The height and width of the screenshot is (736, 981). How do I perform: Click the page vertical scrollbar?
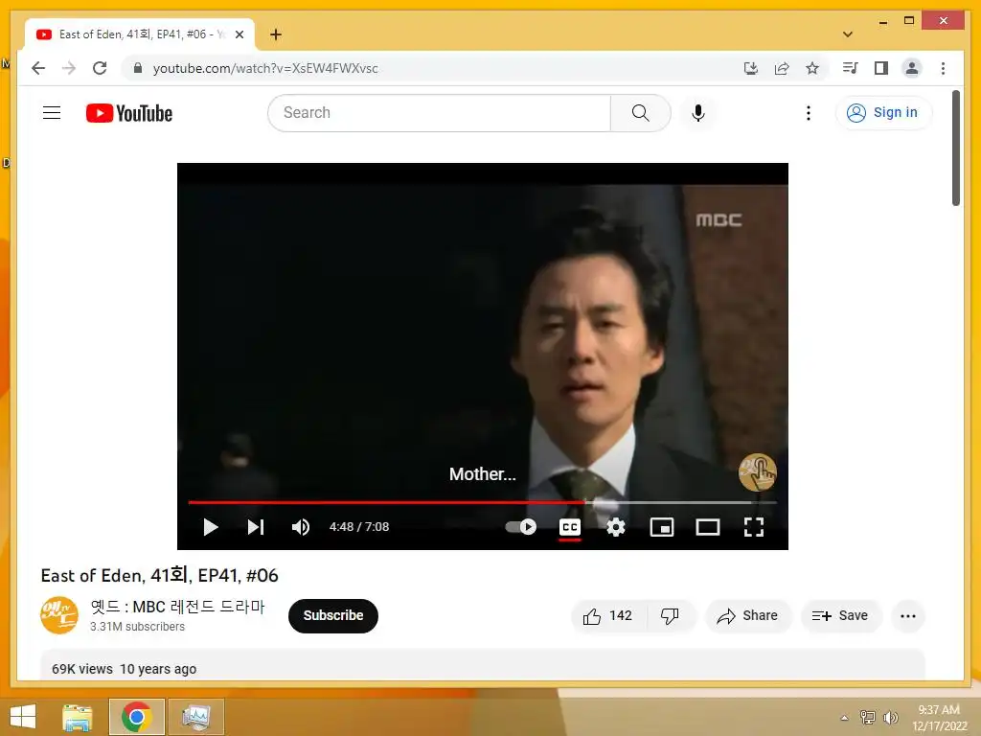click(955, 148)
